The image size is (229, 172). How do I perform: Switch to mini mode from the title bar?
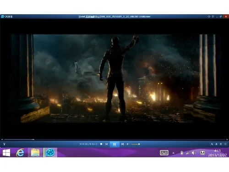213,17
